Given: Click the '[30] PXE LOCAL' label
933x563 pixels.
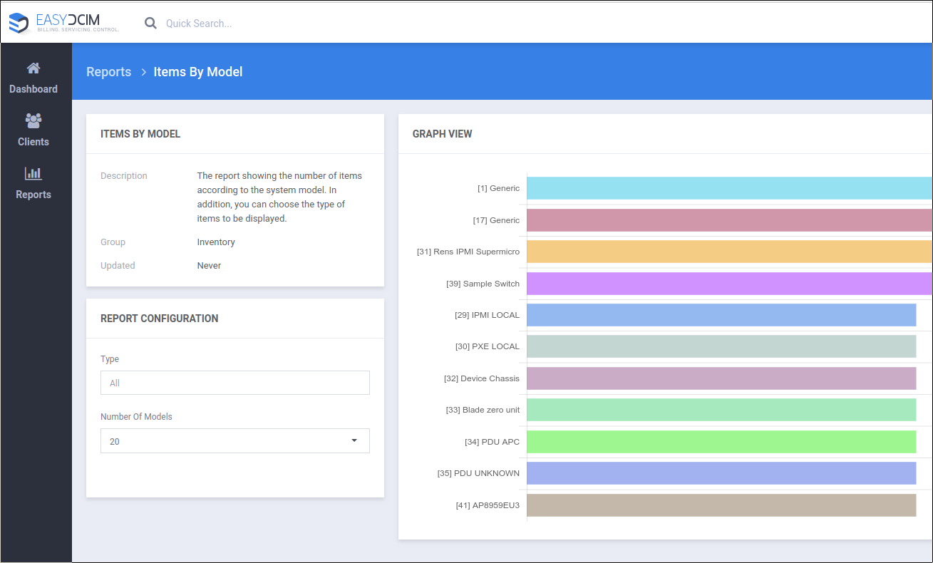Looking at the screenshot, I should [x=488, y=346].
